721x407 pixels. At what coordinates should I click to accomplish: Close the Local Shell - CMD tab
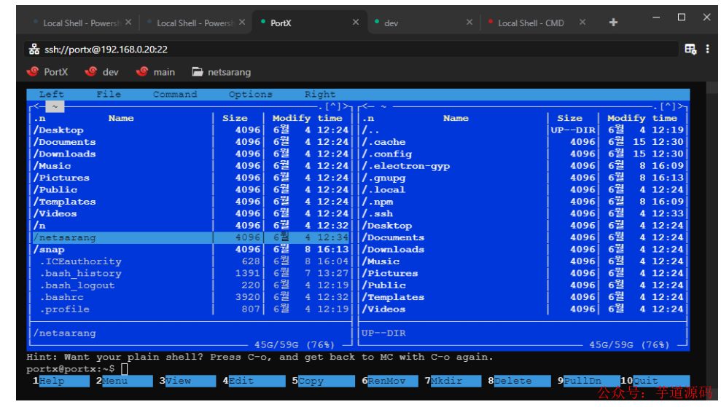point(582,22)
